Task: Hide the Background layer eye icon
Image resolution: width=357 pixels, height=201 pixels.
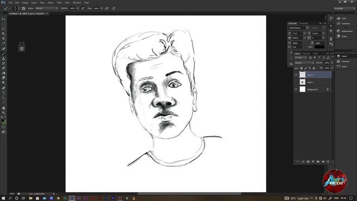Action: 296,89
